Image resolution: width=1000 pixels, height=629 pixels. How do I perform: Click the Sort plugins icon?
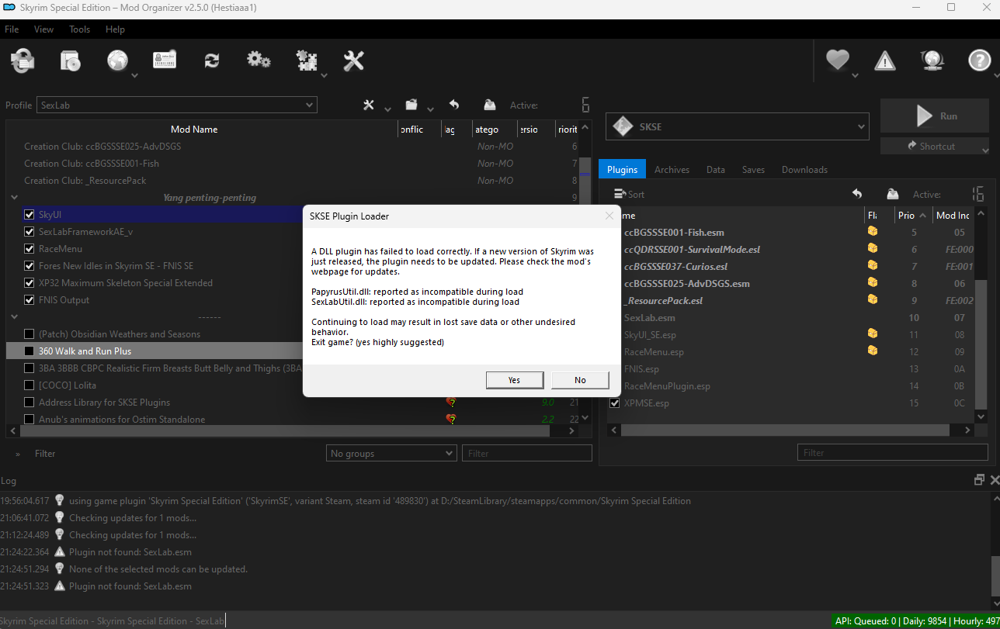coord(620,194)
